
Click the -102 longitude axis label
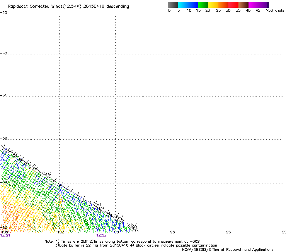pyautogui.click(x=59, y=232)
